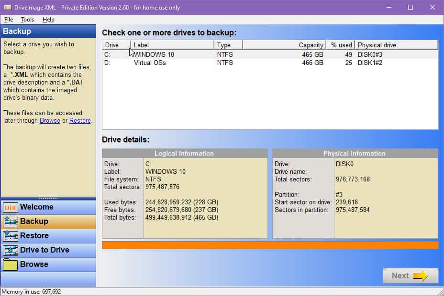
Task: Click the Partition #3 value
Action: point(339,195)
